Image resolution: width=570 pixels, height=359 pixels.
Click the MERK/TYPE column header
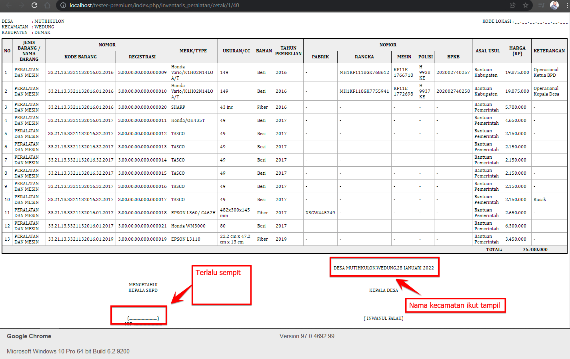(192, 50)
